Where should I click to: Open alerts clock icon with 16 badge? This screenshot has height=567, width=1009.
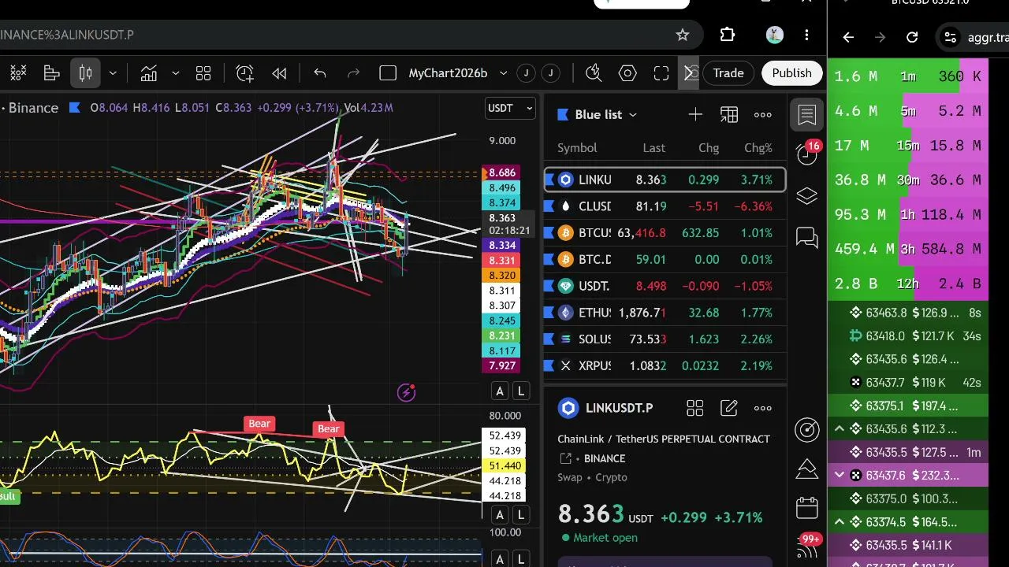807,154
